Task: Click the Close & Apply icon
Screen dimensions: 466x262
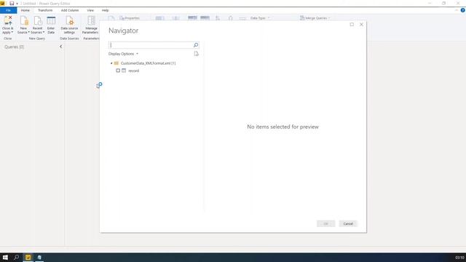Action: pos(8,20)
